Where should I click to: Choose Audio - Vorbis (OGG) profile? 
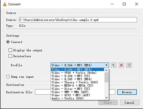78,98
